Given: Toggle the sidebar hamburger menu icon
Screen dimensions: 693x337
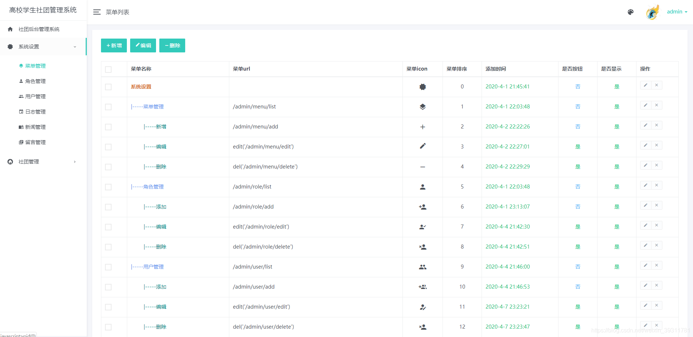Looking at the screenshot, I should (x=97, y=12).
